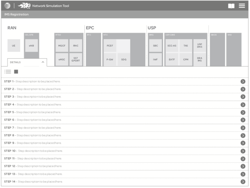
Task: Select the UE node in RAN
Action: [14, 45]
